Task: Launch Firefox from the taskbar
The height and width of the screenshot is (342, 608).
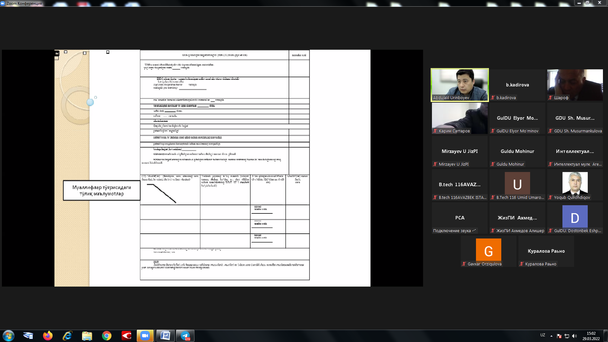Action: [48, 336]
